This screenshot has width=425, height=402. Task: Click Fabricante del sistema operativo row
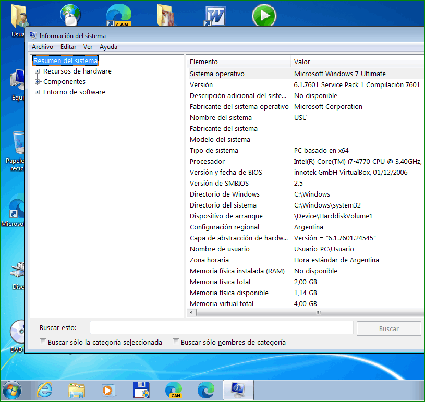click(x=306, y=106)
